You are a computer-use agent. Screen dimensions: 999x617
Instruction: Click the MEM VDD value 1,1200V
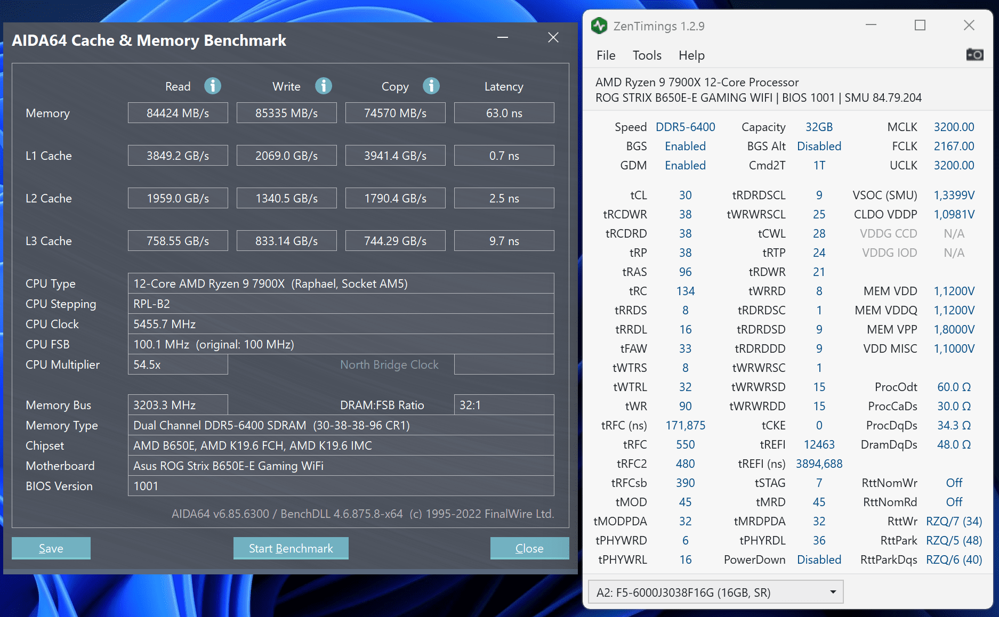point(954,291)
